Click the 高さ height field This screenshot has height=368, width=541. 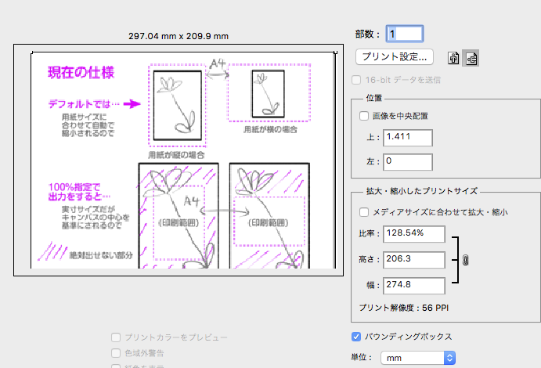pyautogui.click(x=414, y=260)
